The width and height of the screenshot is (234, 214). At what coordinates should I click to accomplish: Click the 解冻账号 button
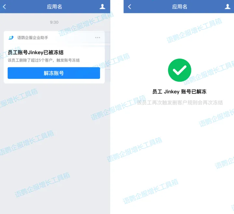54,73
